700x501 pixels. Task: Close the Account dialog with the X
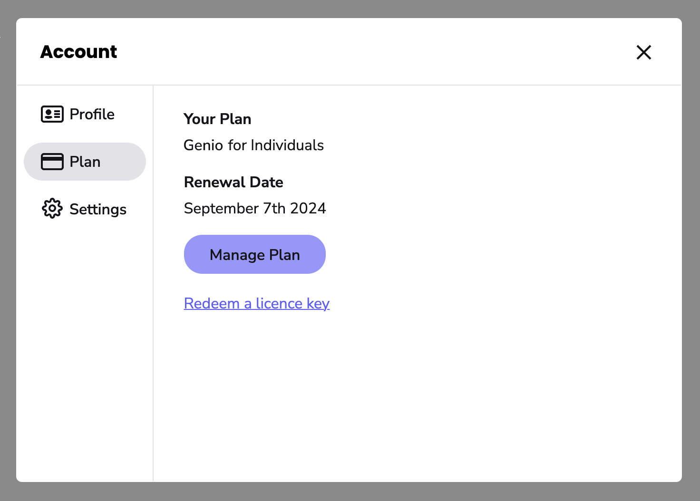(643, 52)
